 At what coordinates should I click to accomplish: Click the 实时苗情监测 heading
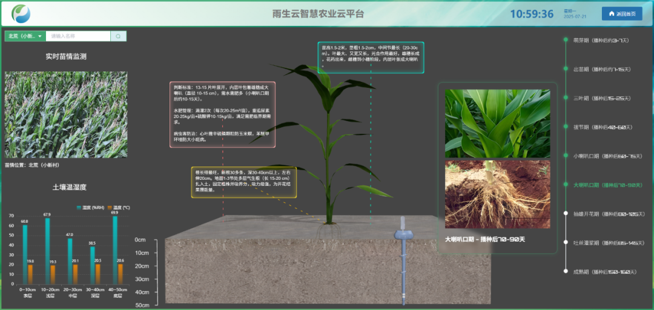tap(66, 57)
